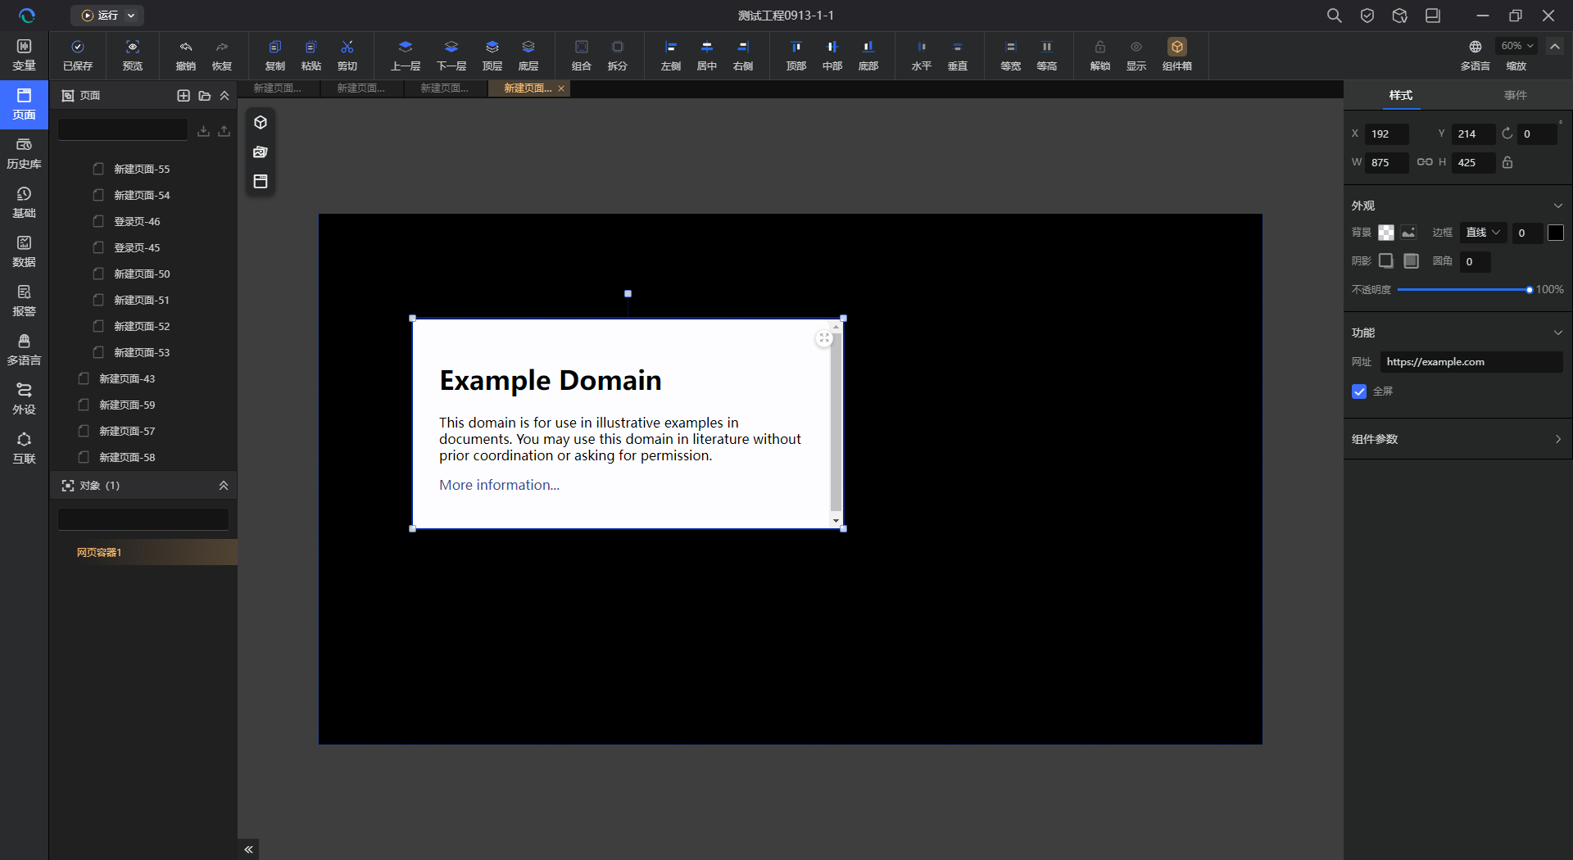Open the 直线 border style dropdown

1483,233
